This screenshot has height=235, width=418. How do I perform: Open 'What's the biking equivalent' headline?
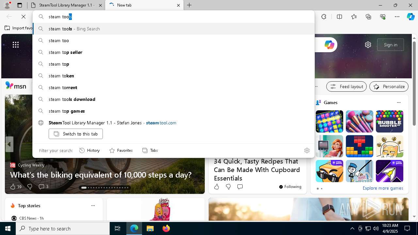tap(101, 175)
